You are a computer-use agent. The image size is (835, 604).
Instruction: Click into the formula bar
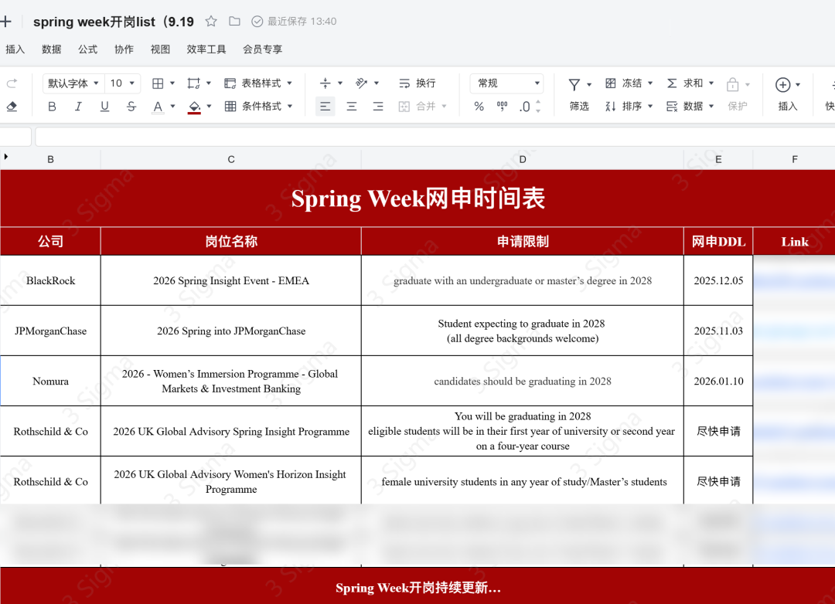(435, 137)
